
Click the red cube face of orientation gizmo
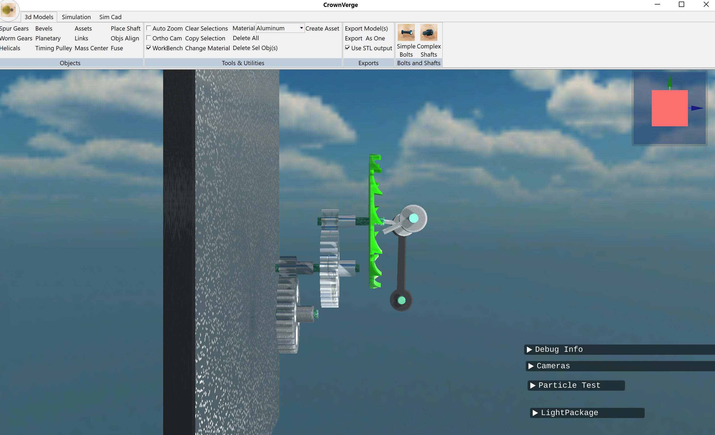tap(670, 108)
